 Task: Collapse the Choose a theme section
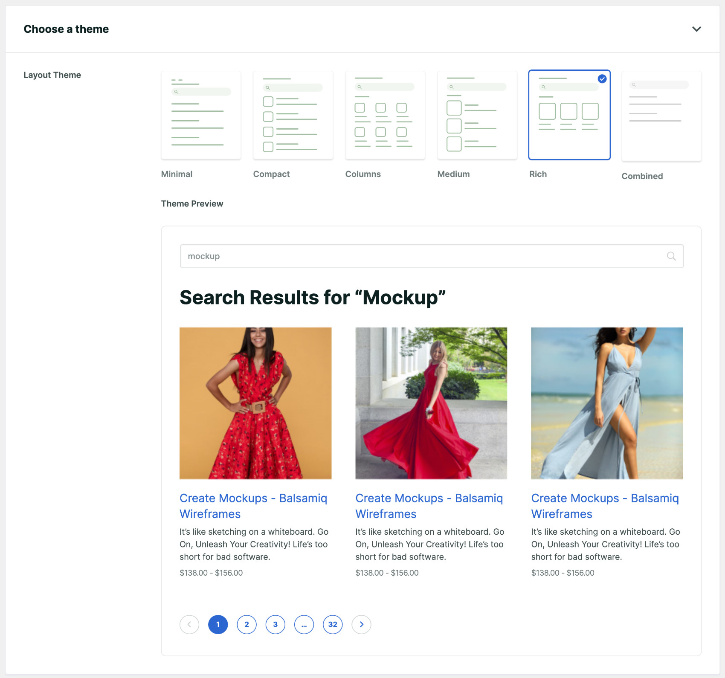(x=696, y=29)
